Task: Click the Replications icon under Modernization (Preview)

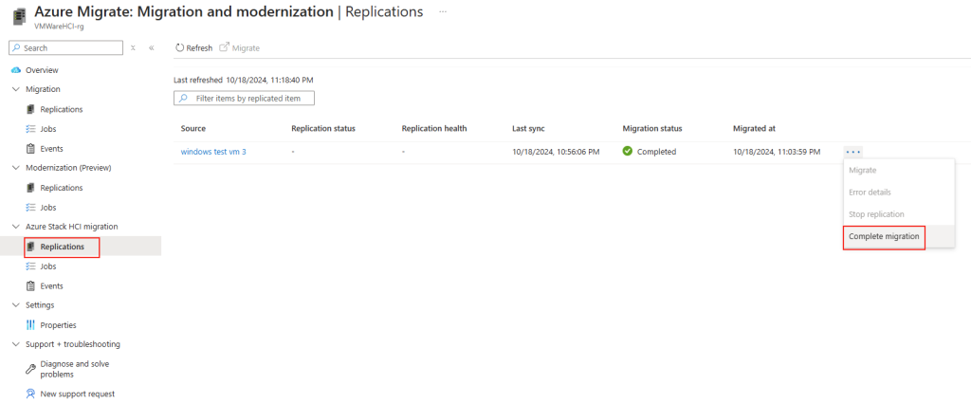Action: tap(30, 188)
